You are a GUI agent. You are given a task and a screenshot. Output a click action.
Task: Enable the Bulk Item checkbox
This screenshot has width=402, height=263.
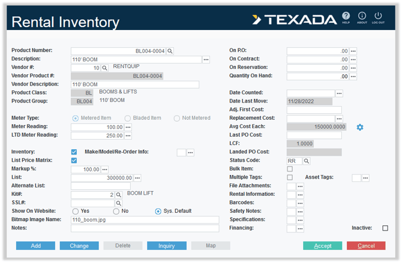click(x=290, y=170)
